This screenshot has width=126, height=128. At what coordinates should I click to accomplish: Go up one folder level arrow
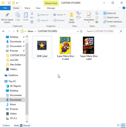click(x=18, y=31)
